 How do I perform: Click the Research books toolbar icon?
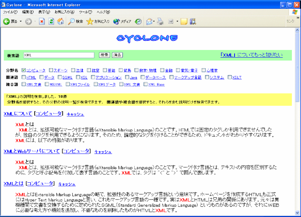tap(193, 22)
